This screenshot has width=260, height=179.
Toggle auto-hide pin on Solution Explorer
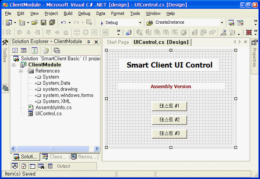[89, 42]
